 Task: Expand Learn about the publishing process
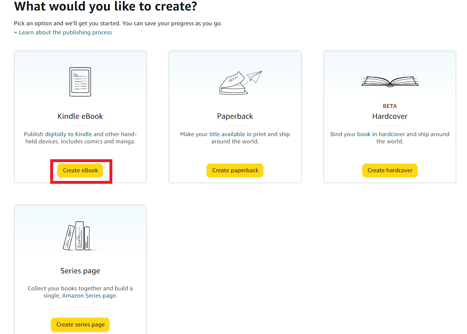pyautogui.click(x=65, y=32)
